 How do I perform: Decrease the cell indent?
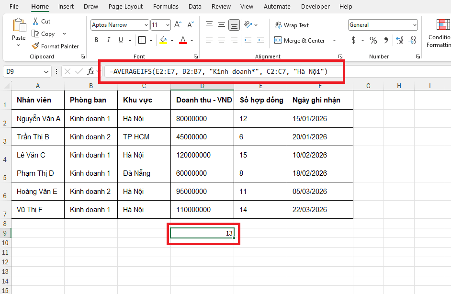pos(248,40)
